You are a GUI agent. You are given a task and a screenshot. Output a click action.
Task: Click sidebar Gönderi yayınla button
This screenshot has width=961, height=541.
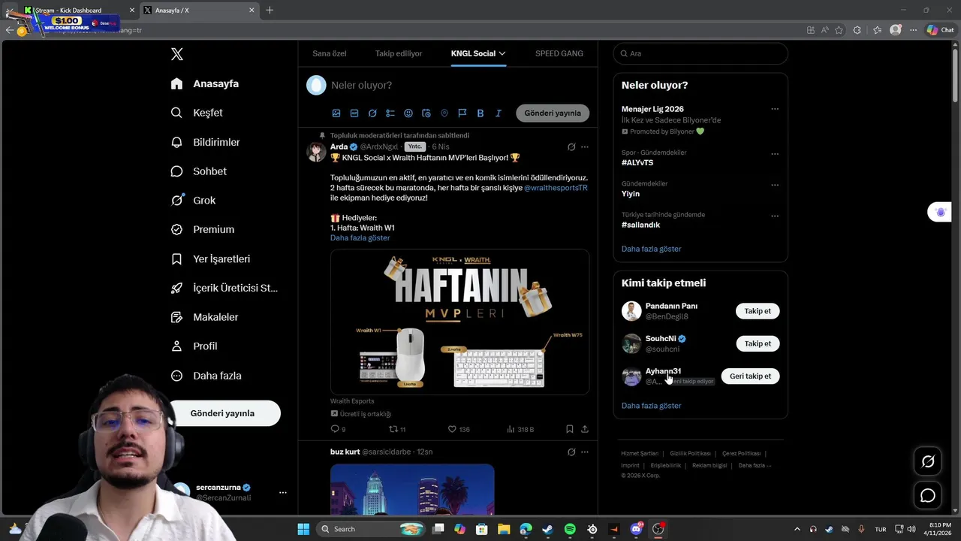tap(222, 413)
